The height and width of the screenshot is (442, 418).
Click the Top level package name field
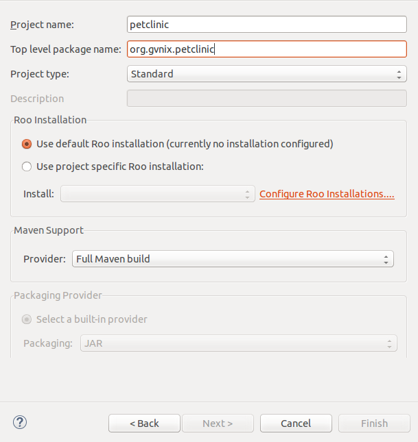click(x=267, y=49)
